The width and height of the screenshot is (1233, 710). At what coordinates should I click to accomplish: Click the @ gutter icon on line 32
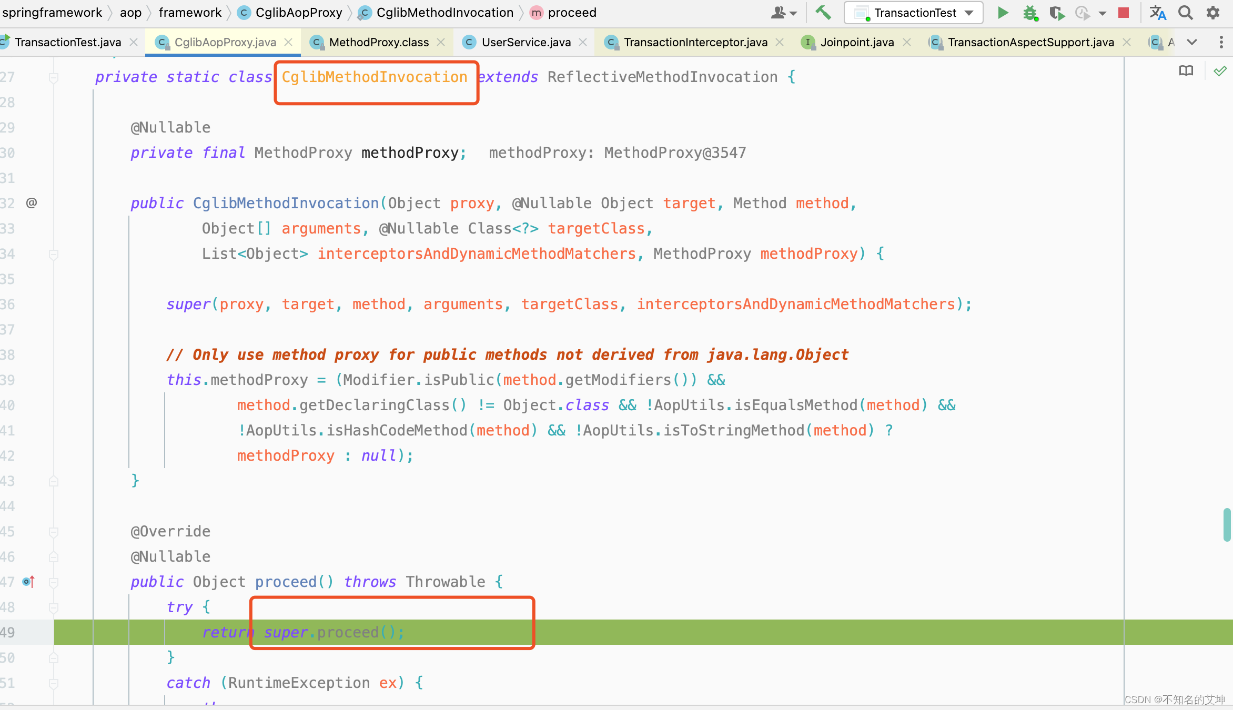tap(32, 203)
